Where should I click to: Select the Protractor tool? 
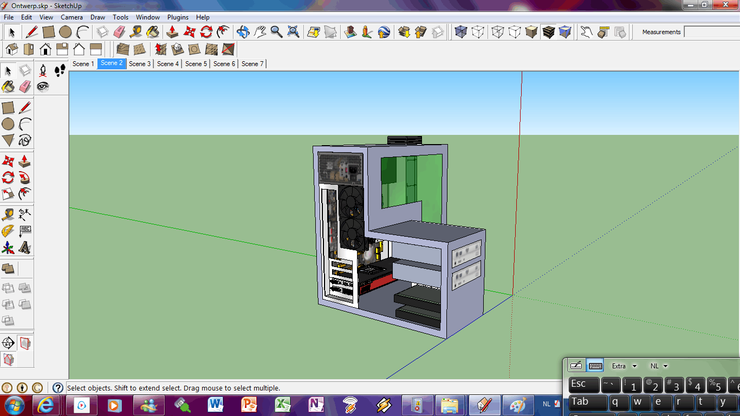coord(8,231)
